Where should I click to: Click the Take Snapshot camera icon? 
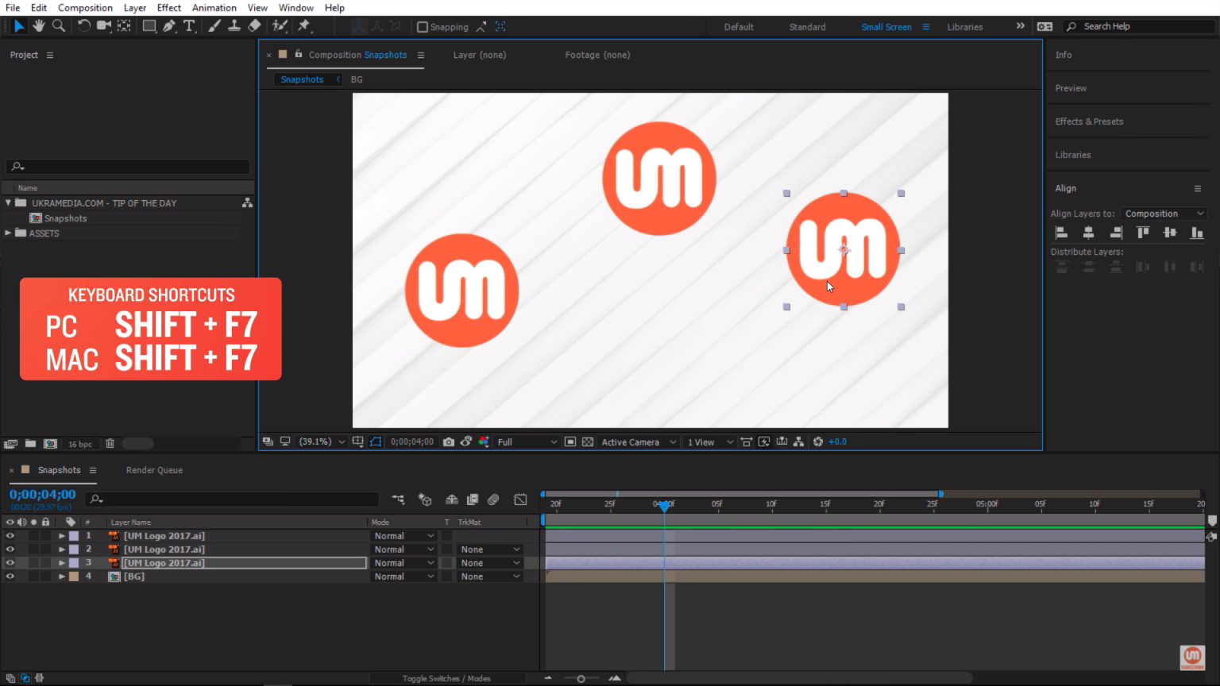tap(449, 442)
